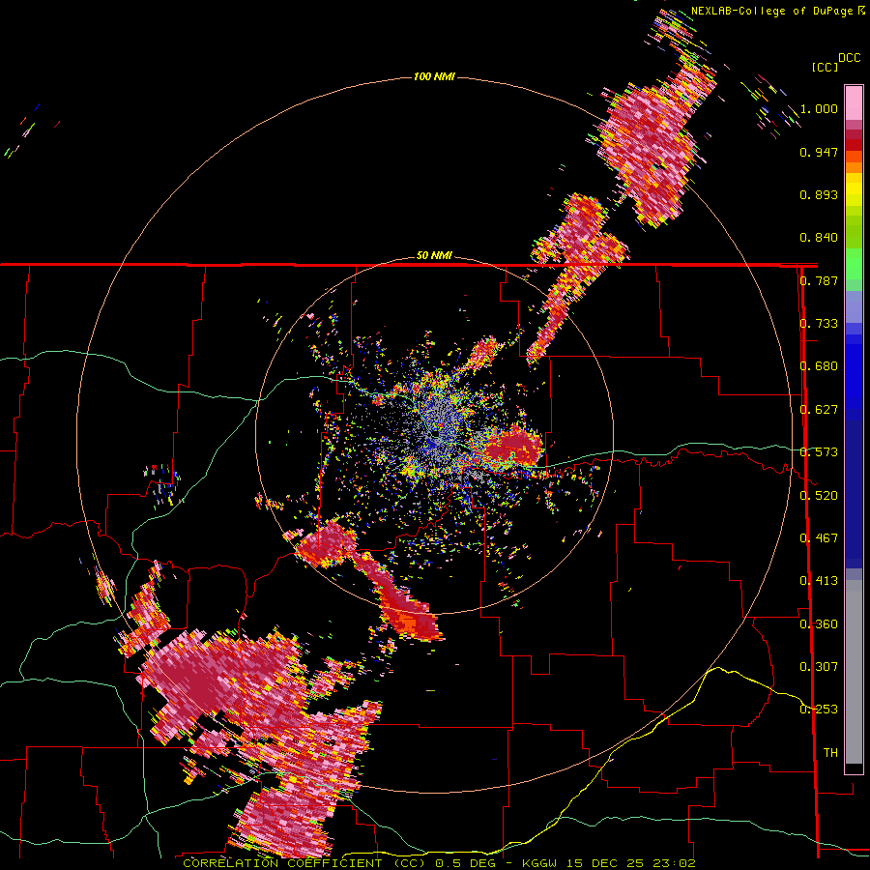Click the 1.000 scale value

coord(819,108)
